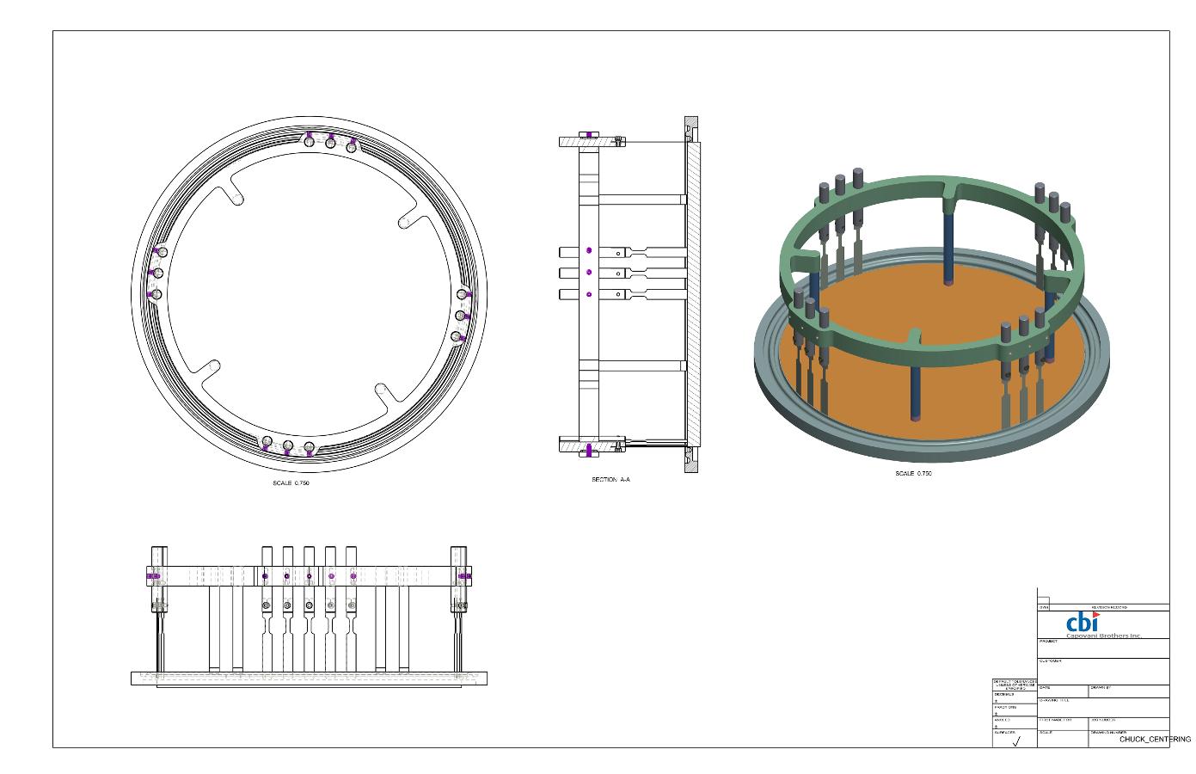Click the SECTION A-A view label

point(610,479)
